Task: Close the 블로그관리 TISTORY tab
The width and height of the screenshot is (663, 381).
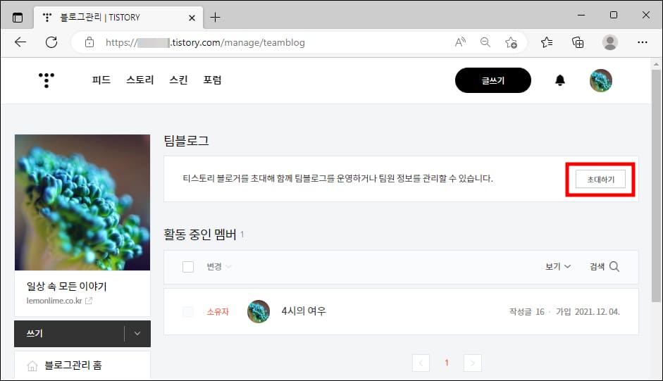Action: click(192, 18)
